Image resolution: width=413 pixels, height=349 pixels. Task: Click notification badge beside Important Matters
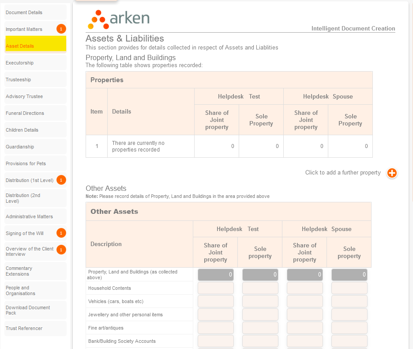(61, 29)
